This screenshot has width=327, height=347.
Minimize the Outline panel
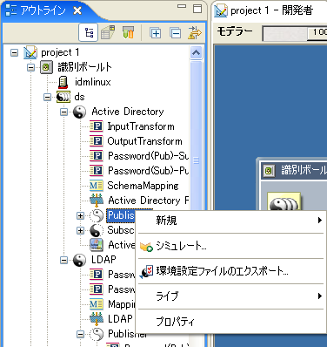coord(182,6)
